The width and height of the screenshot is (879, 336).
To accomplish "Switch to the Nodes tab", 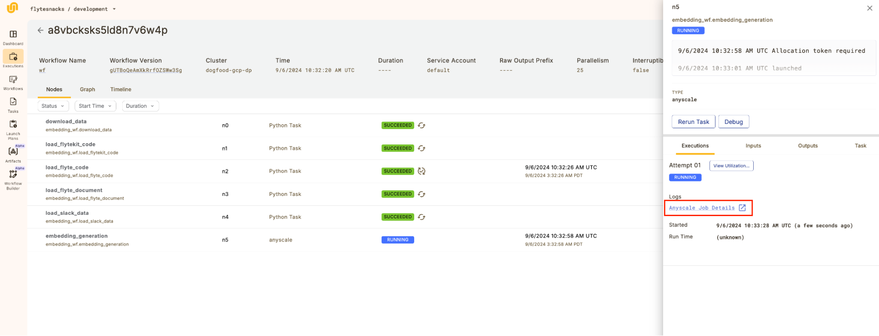I will [54, 90].
